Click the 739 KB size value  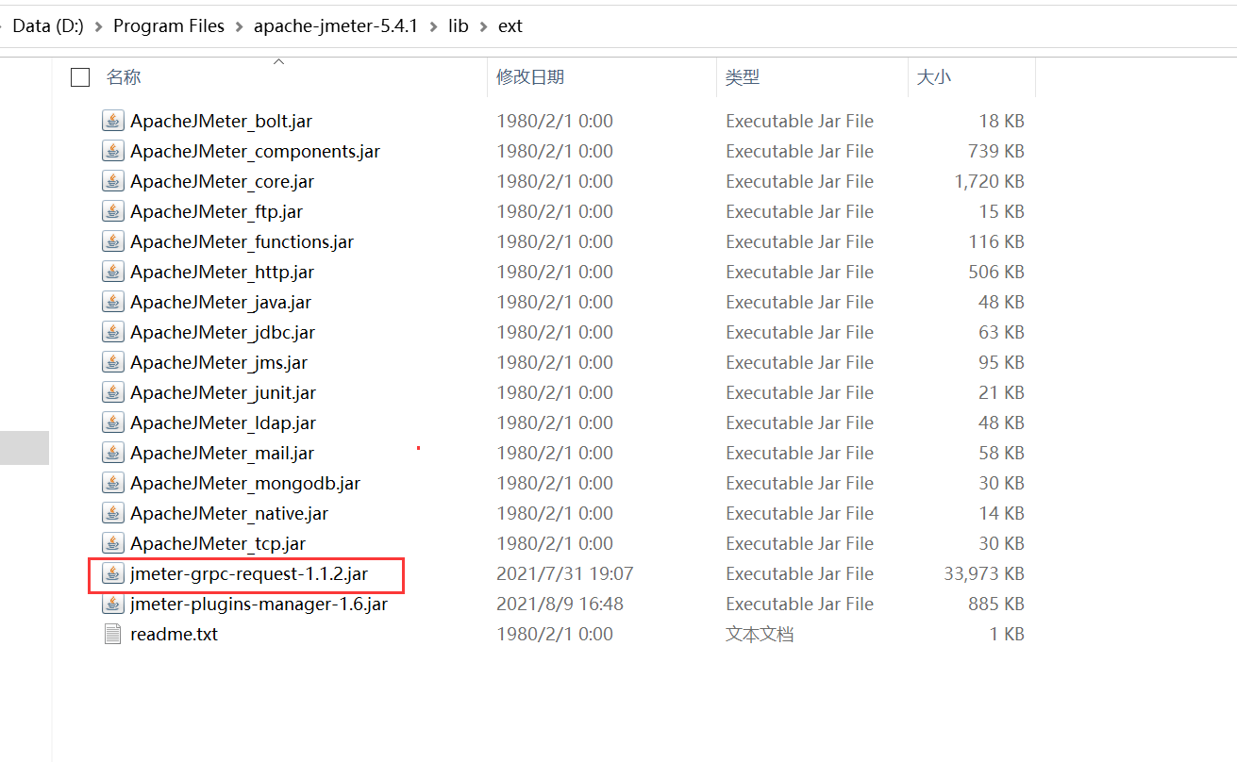tap(996, 151)
